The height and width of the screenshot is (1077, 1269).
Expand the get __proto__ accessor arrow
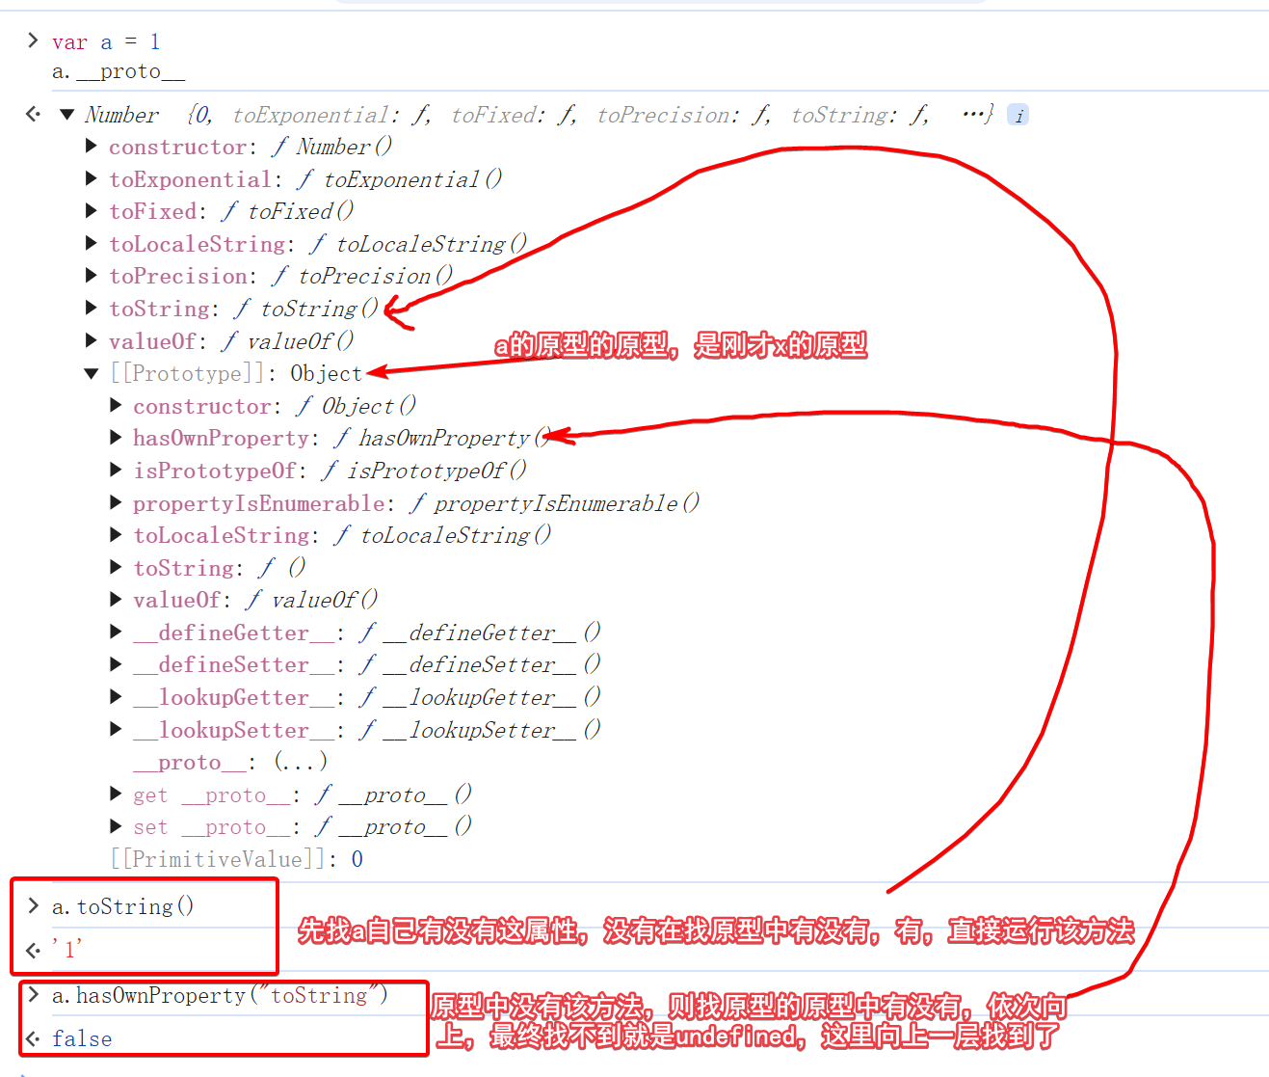[x=116, y=794]
